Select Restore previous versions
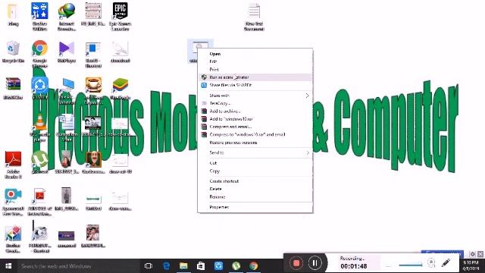This screenshot has width=485, height=273. tap(255, 143)
